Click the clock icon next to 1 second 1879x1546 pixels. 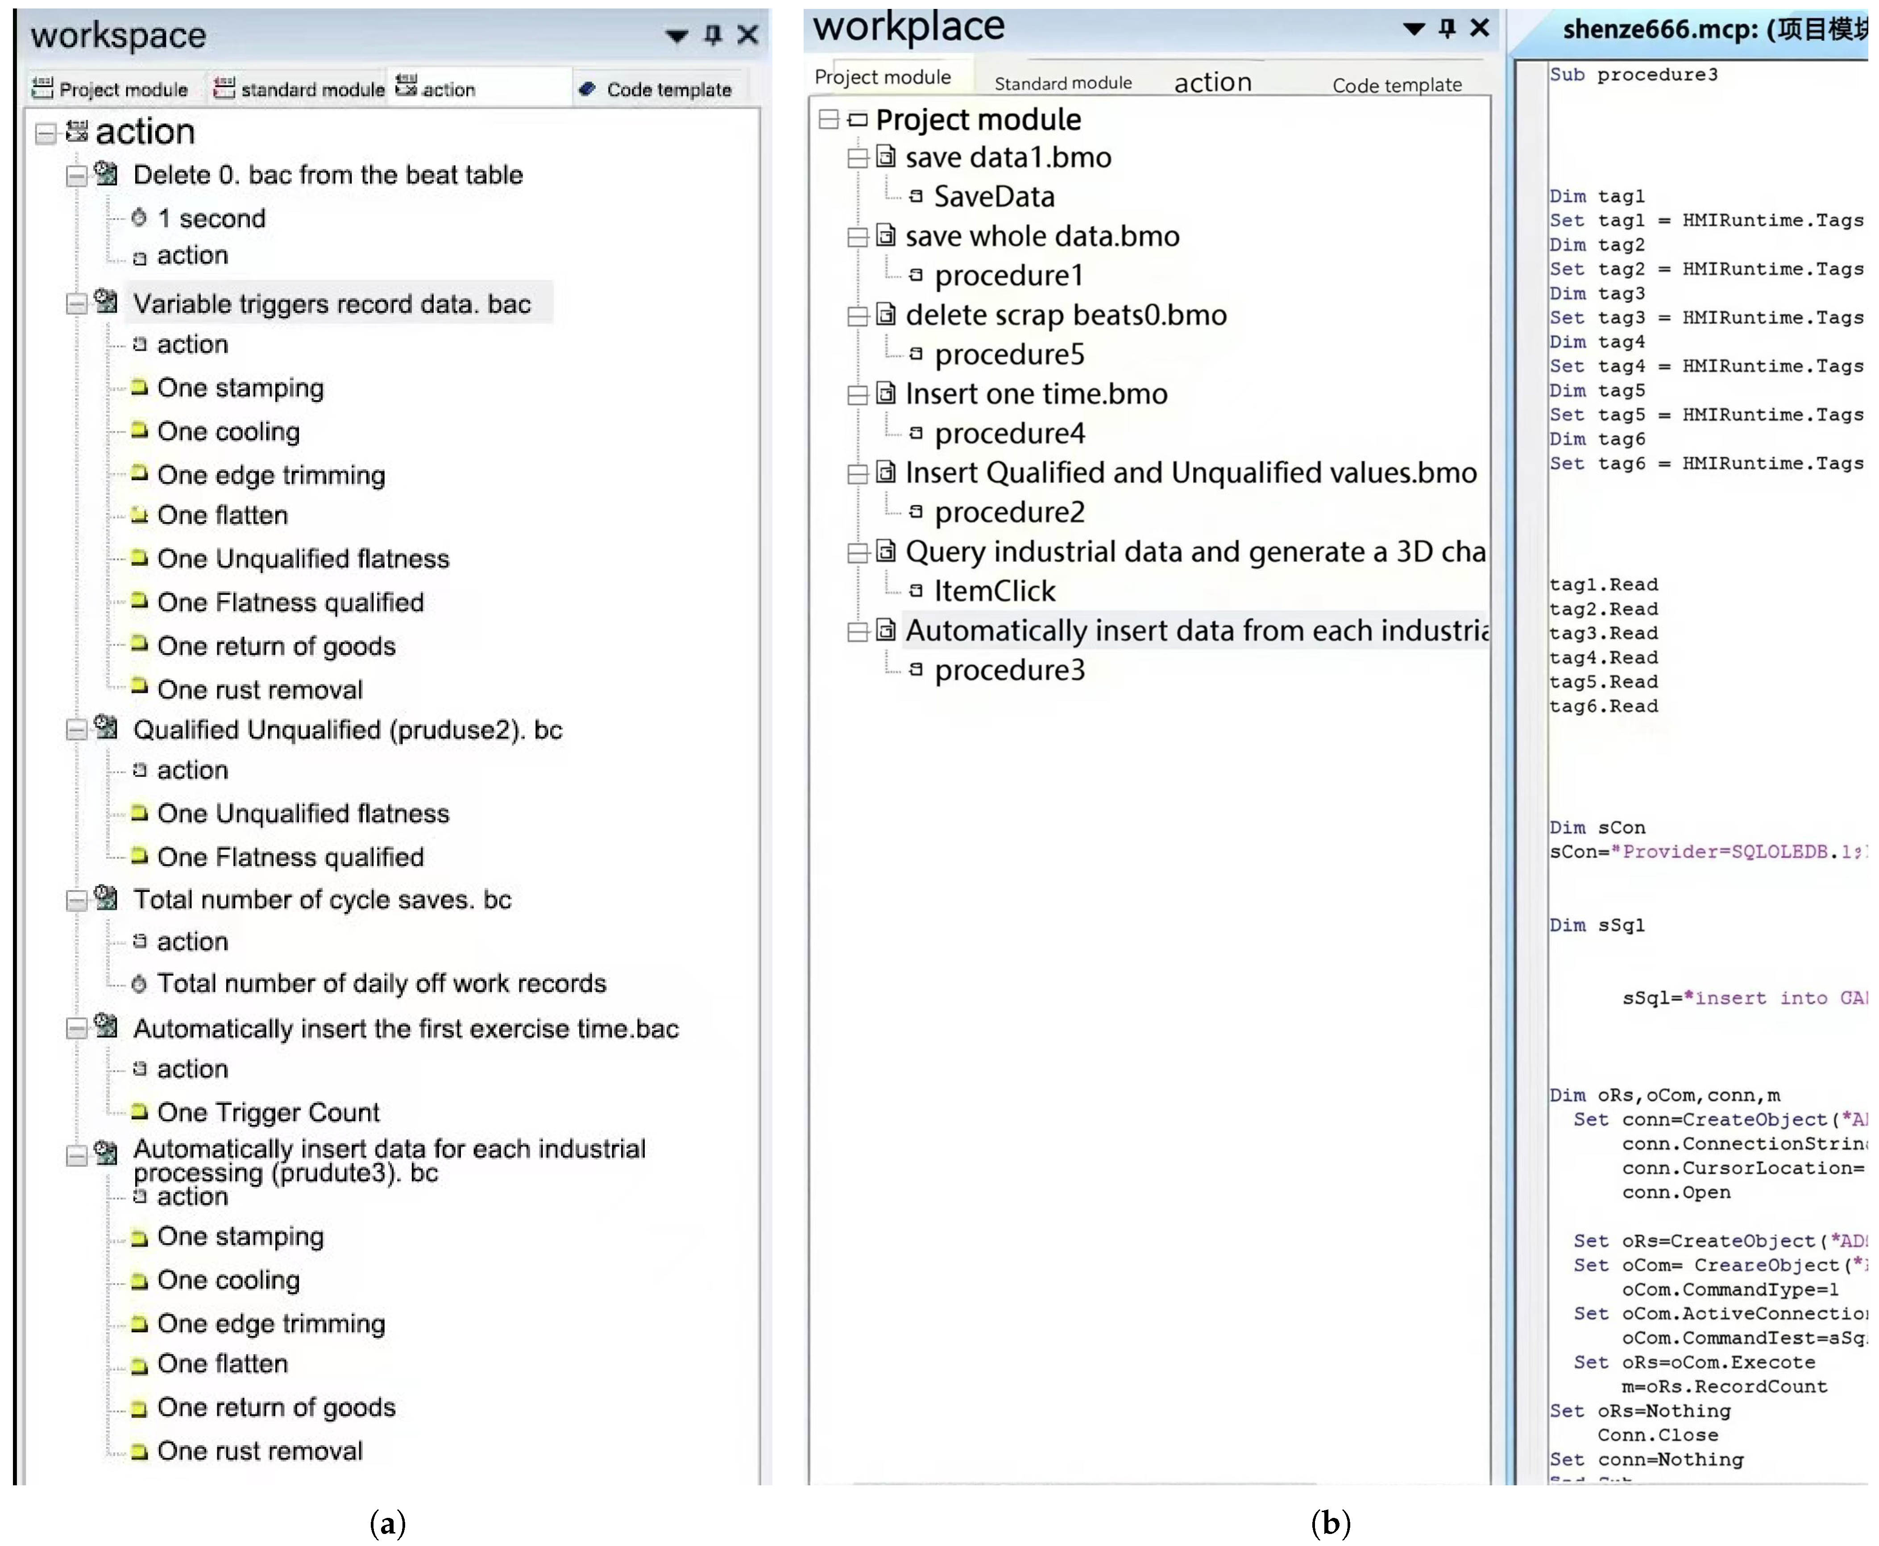tap(139, 217)
